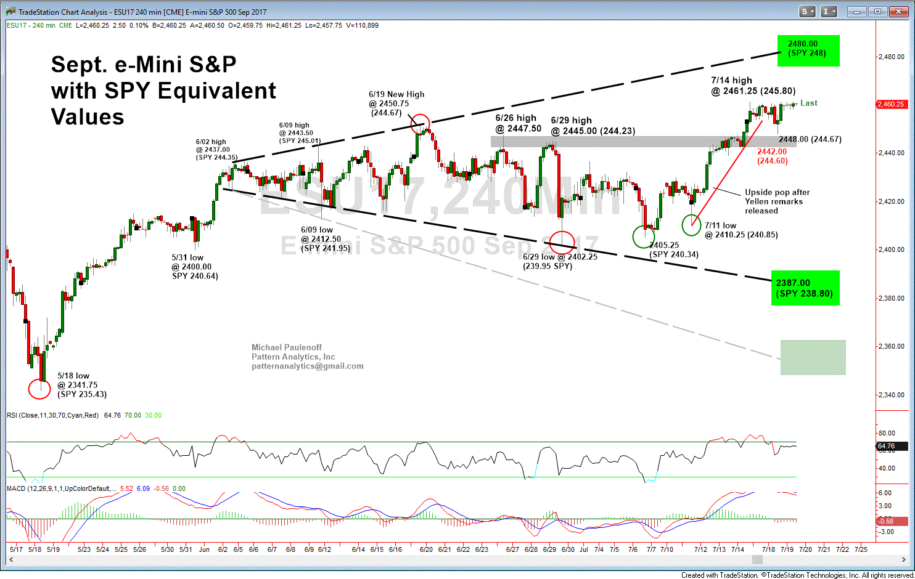
Task: Click the Hi=2,461.25 value in the status line
Action: click(284, 26)
